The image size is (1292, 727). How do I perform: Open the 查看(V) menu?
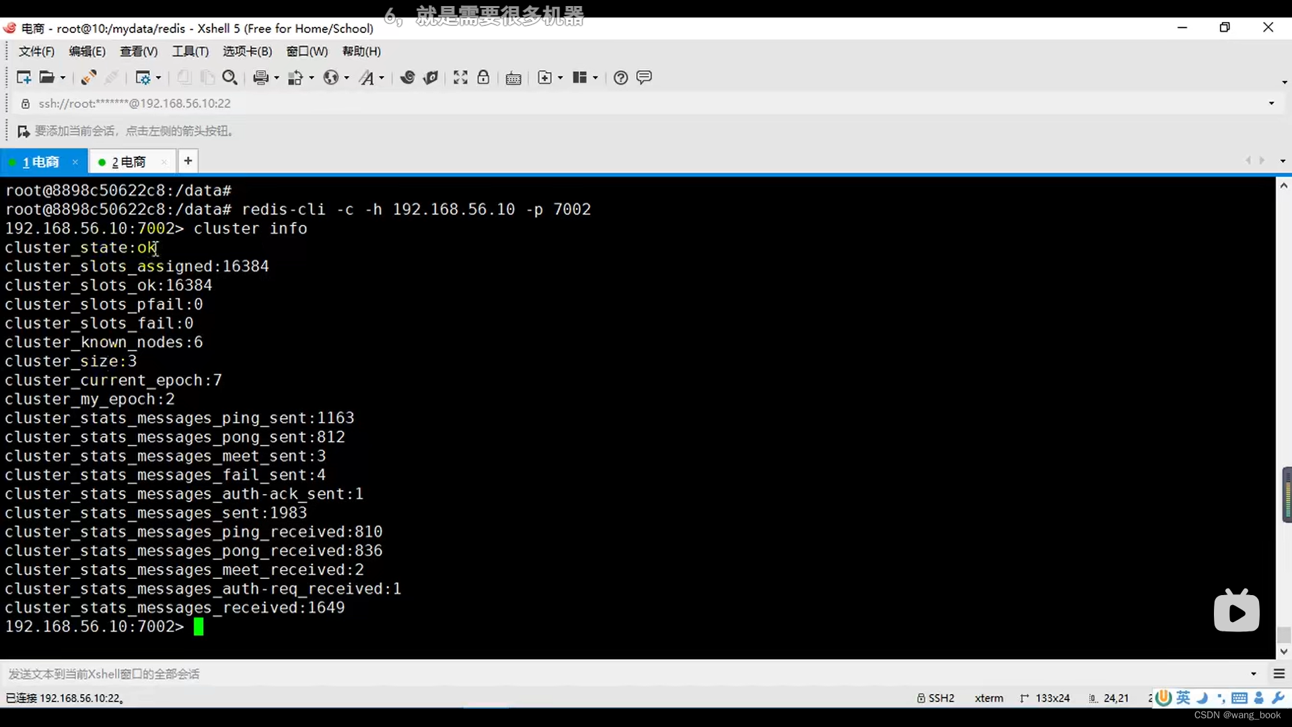point(139,51)
